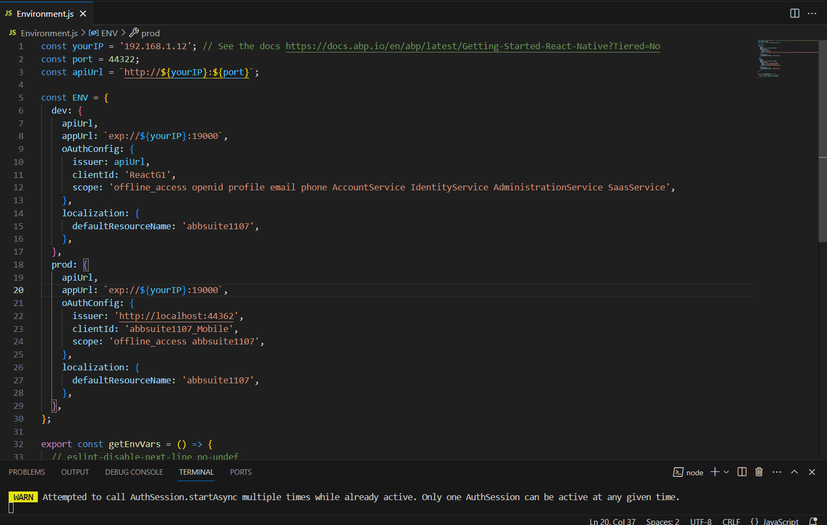Split the terminal panel
The width and height of the screenshot is (827, 525).
coord(742,472)
